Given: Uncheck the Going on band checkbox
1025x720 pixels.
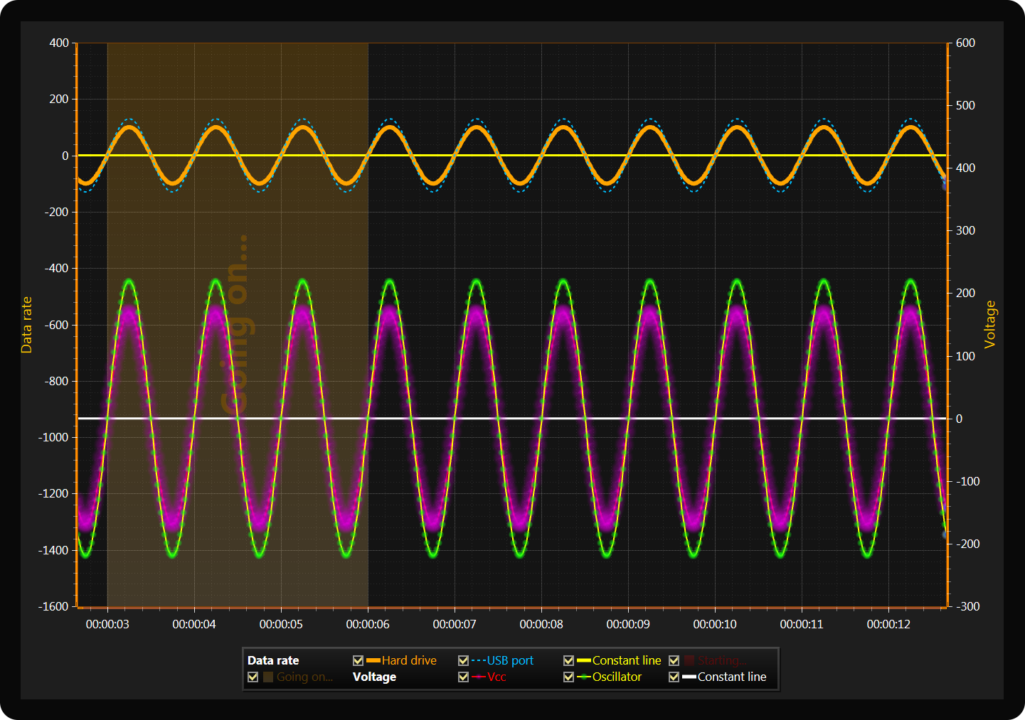Looking at the screenshot, I should pyautogui.click(x=253, y=677).
